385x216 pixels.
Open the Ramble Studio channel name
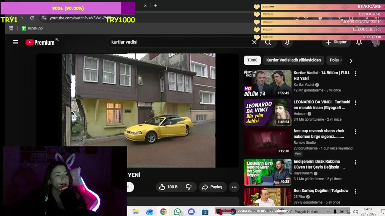(304, 142)
